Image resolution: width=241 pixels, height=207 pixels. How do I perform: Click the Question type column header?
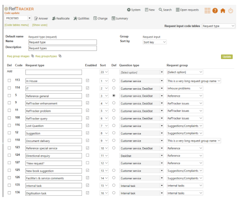point(129,65)
